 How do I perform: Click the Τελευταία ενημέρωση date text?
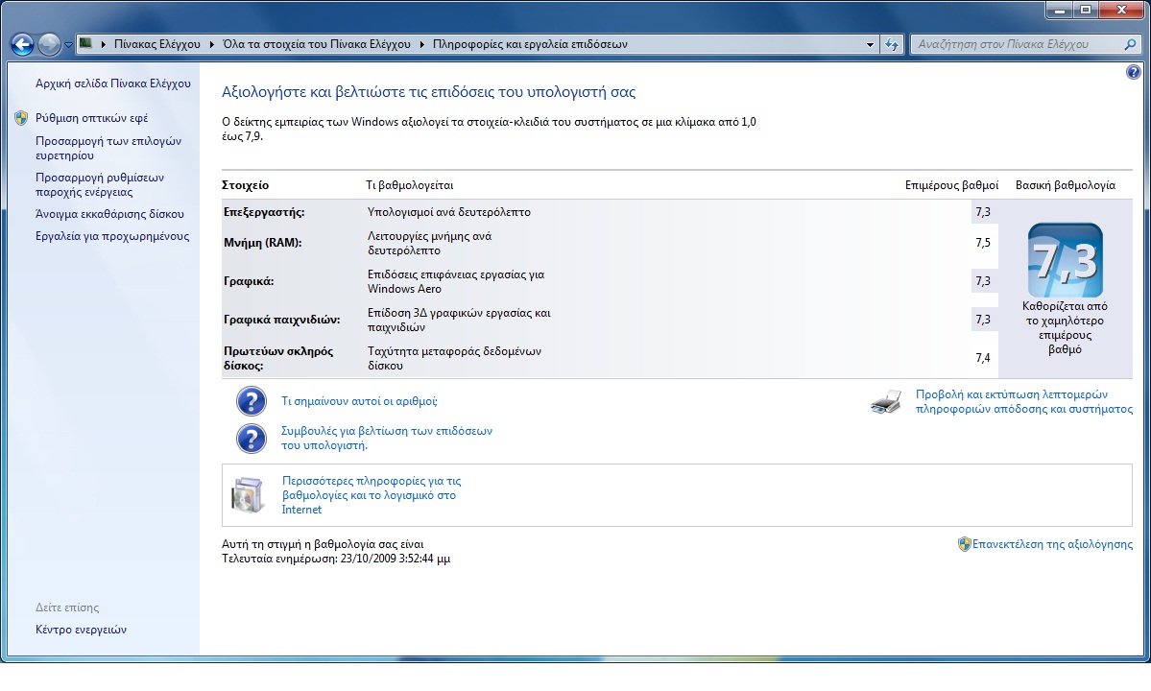point(336,559)
